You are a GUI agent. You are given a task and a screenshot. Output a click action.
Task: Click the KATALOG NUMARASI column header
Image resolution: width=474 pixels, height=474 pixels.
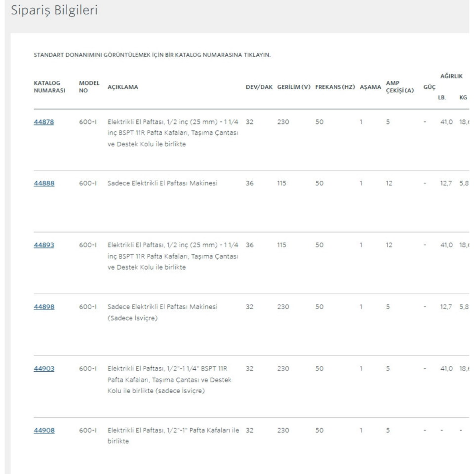pyautogui.click(x=49, y=87)
